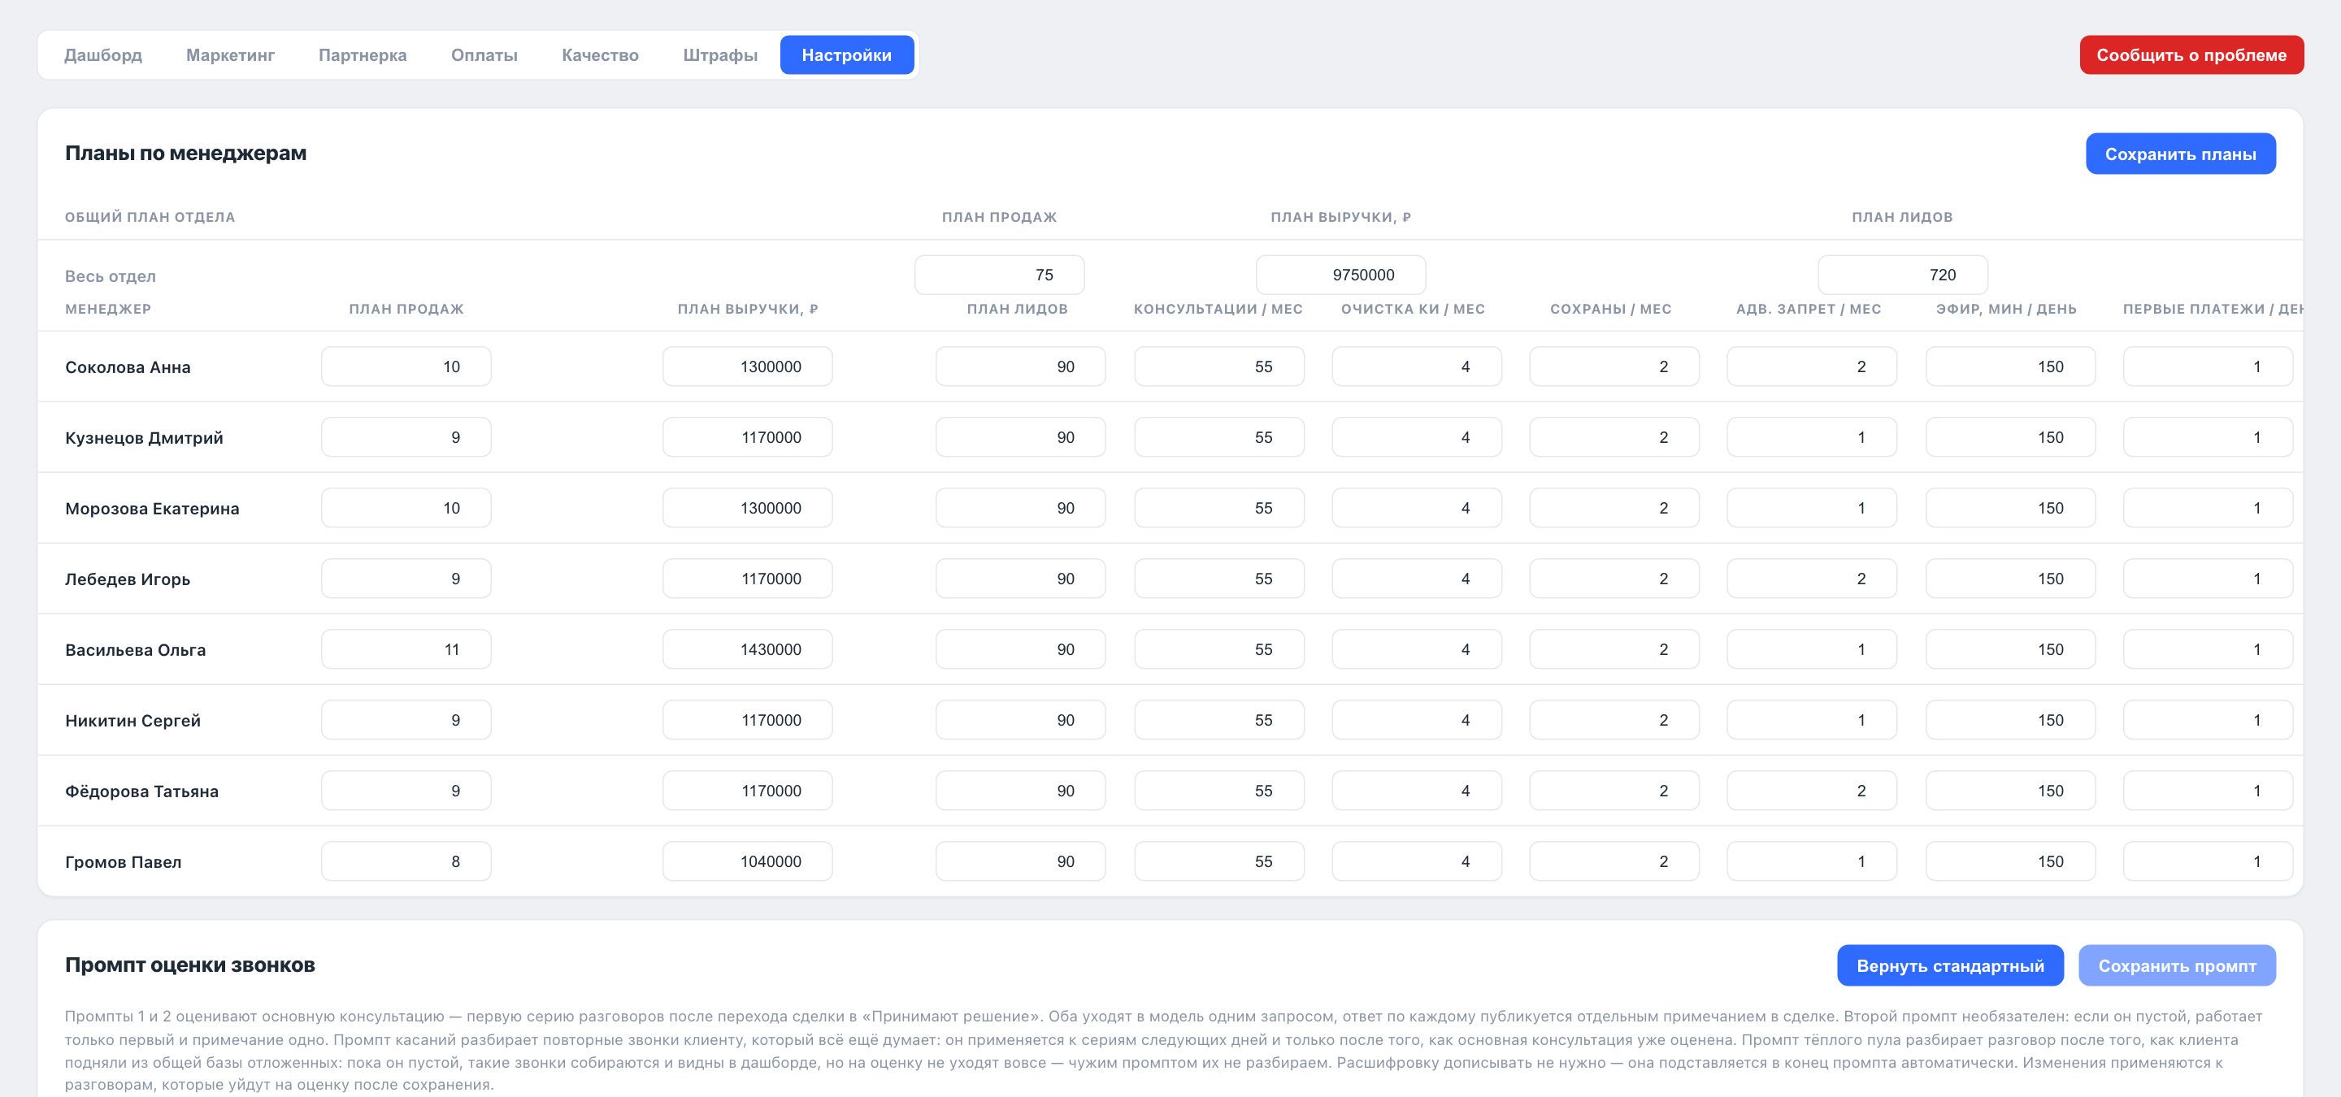
Task: Select the active Настройки tab
Action: 847,55
